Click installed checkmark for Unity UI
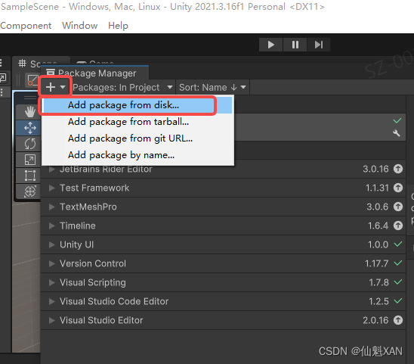This screenshot has width=414, height=364. click(398, 244)
